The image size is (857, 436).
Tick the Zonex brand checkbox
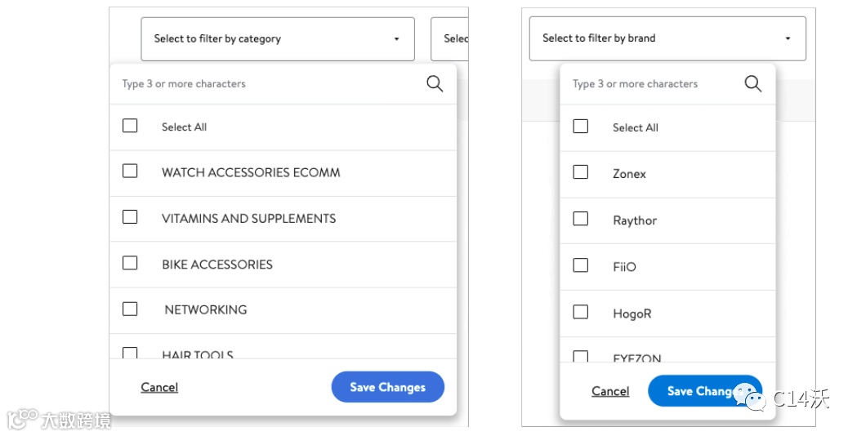point(581,172)
